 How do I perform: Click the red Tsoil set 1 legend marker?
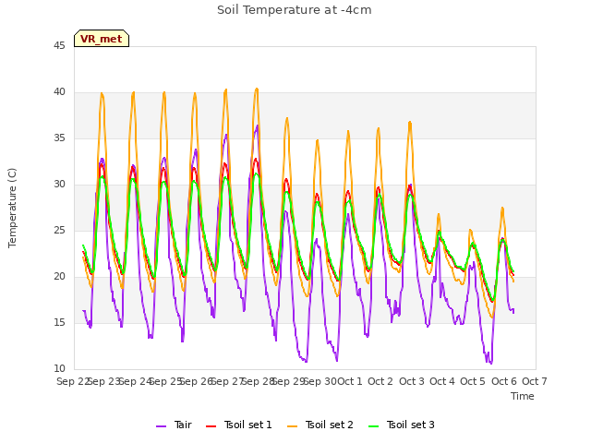[211, 426]
